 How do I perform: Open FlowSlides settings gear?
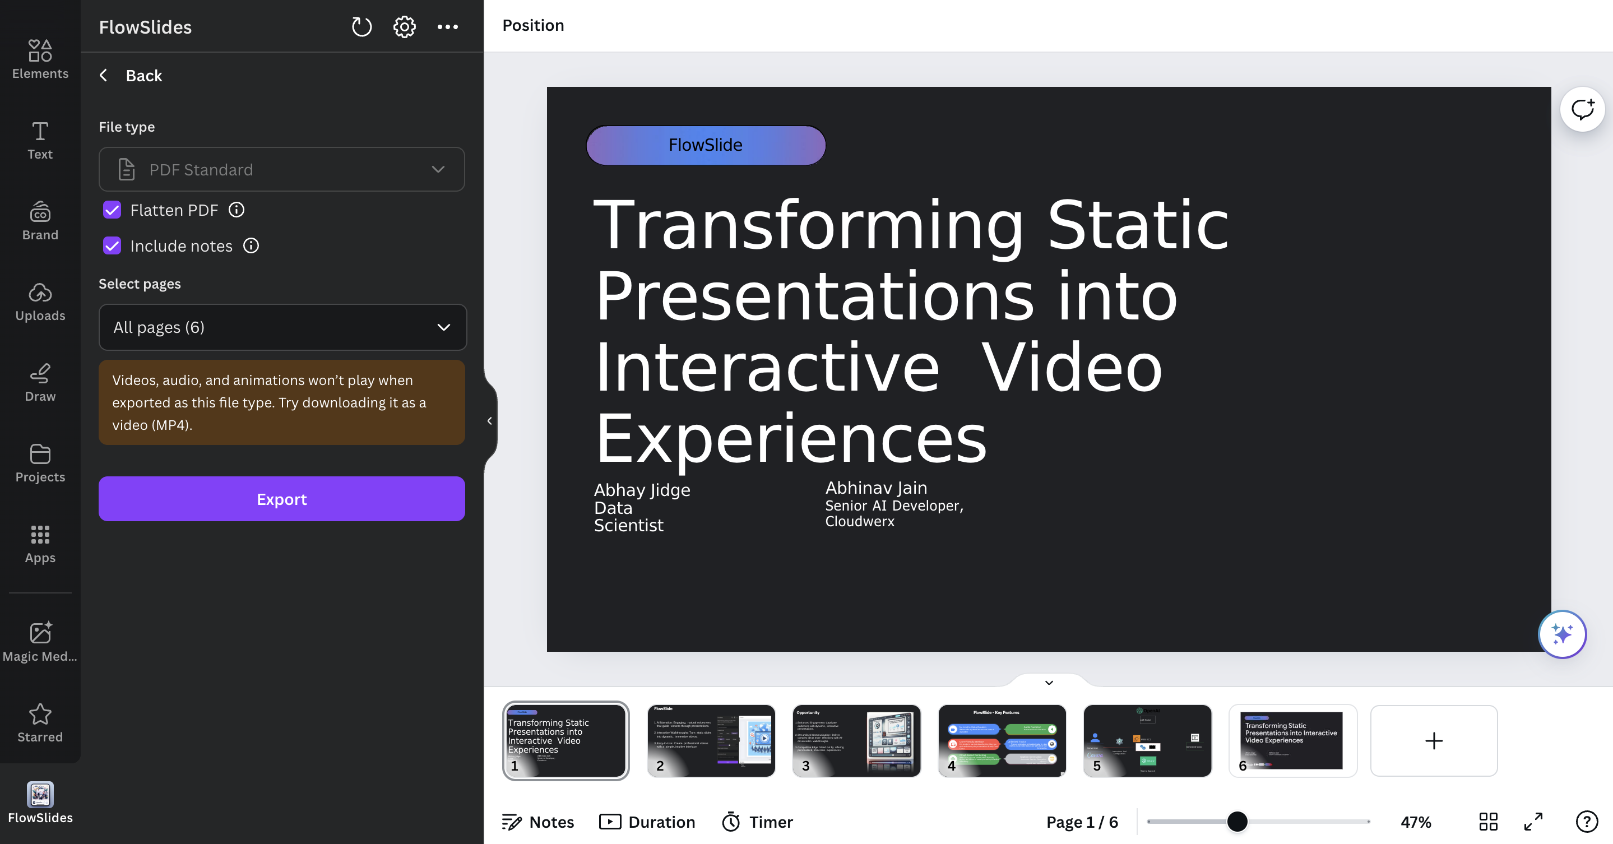(x=404, y=27)
